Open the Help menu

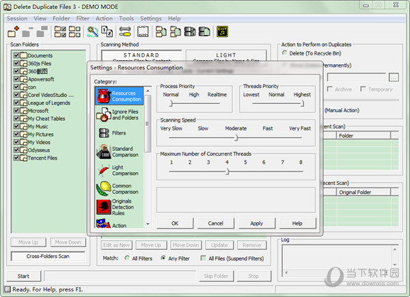coord(174,18)
